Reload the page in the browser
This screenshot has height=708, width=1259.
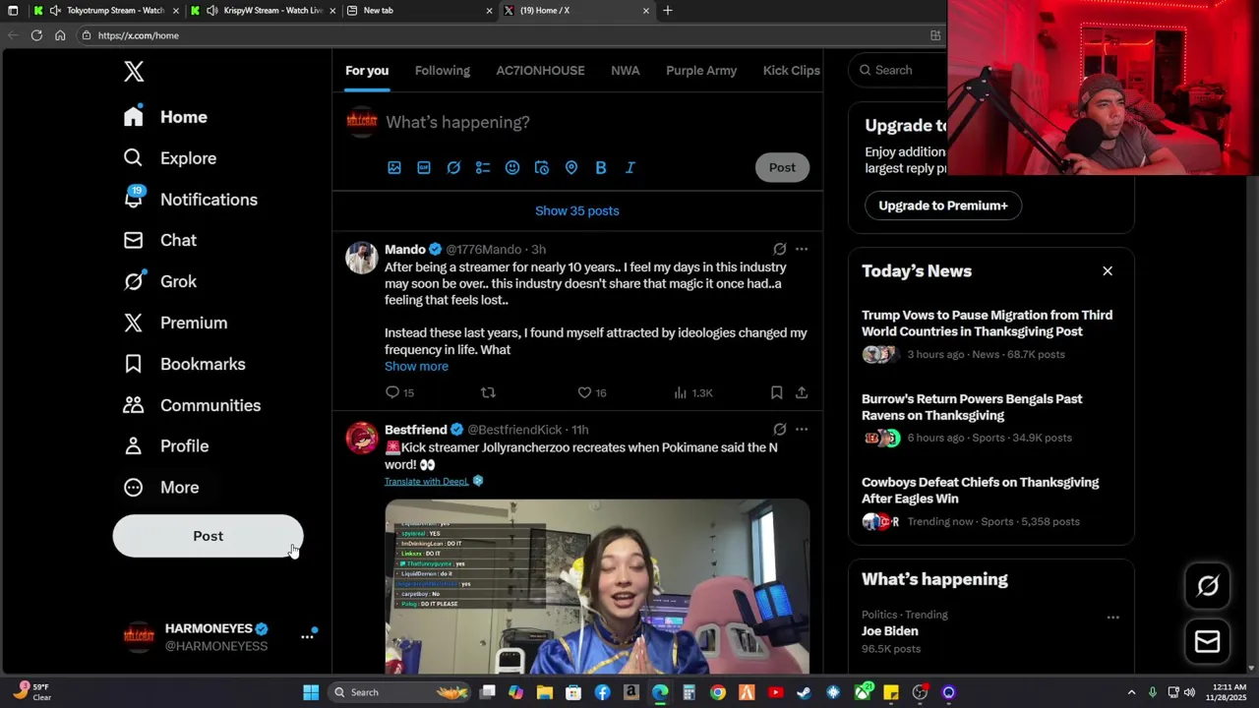click(36, 35)
